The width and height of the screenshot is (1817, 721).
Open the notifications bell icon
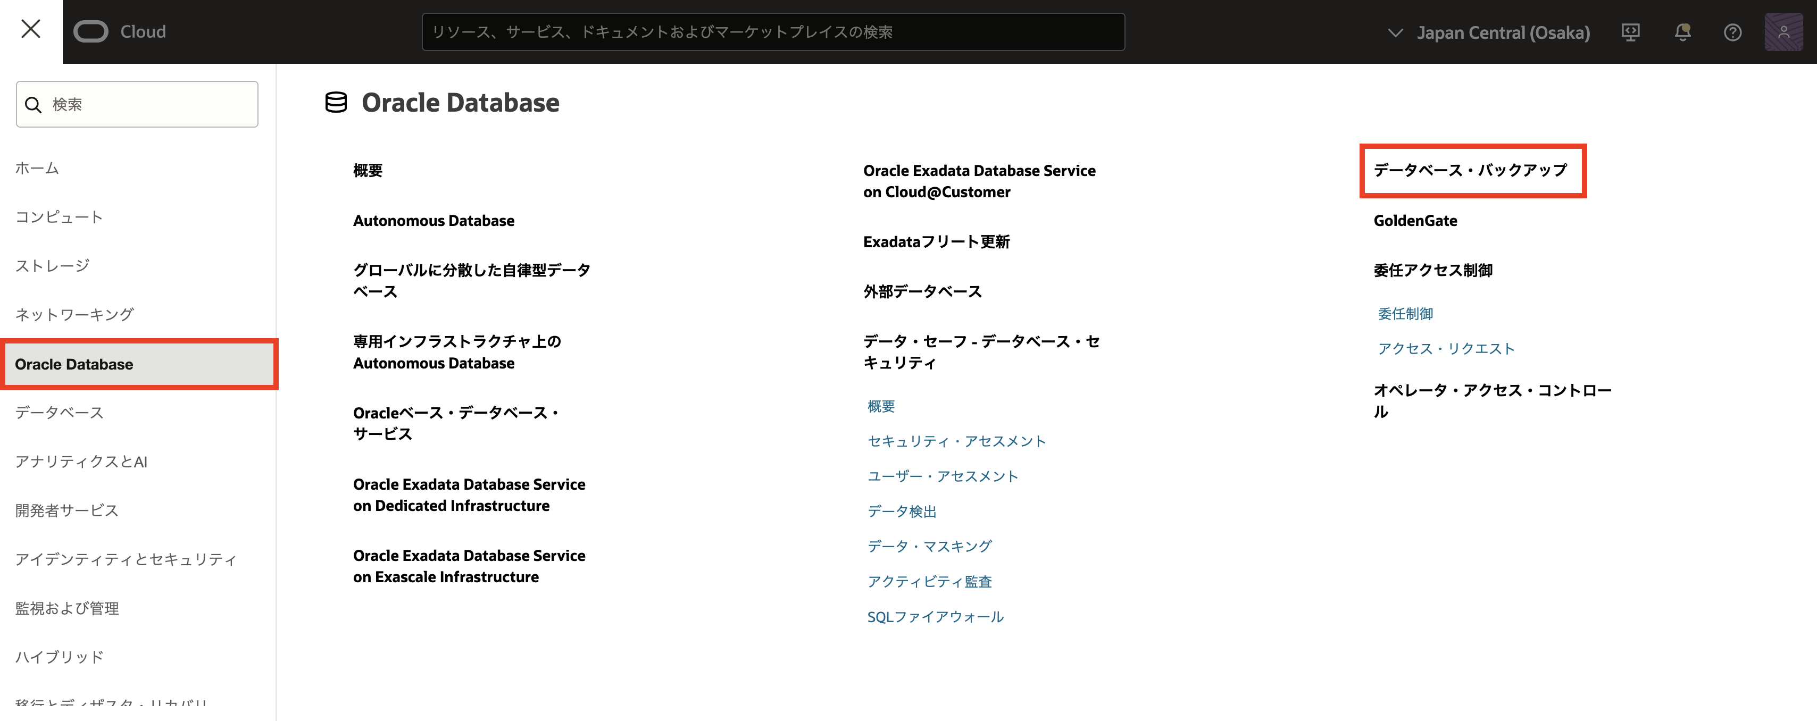[x=1682, y=32]
